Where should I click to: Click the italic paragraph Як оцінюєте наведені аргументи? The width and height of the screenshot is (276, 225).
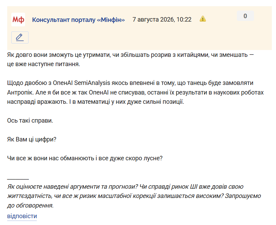134,196
